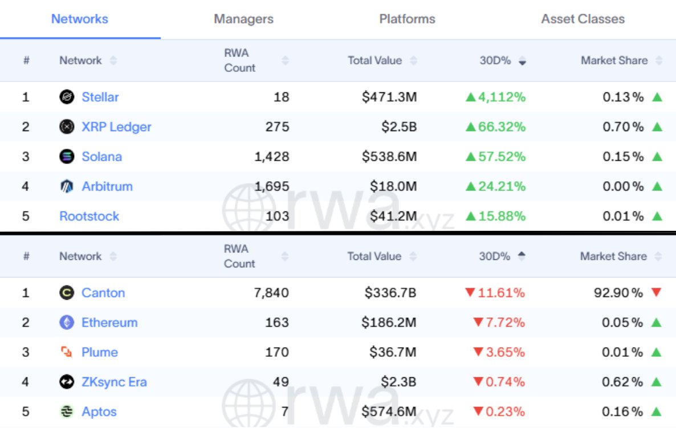Click the Plume logo icon

tap(67, 352)
